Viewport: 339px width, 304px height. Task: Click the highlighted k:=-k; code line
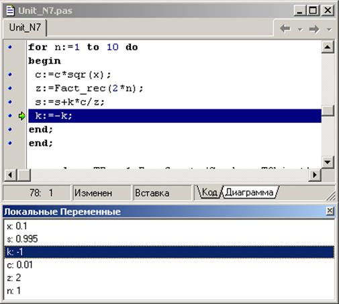tap(175, 116)
